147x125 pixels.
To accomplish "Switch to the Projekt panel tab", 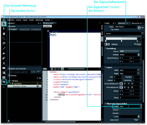I will point(107,23).
